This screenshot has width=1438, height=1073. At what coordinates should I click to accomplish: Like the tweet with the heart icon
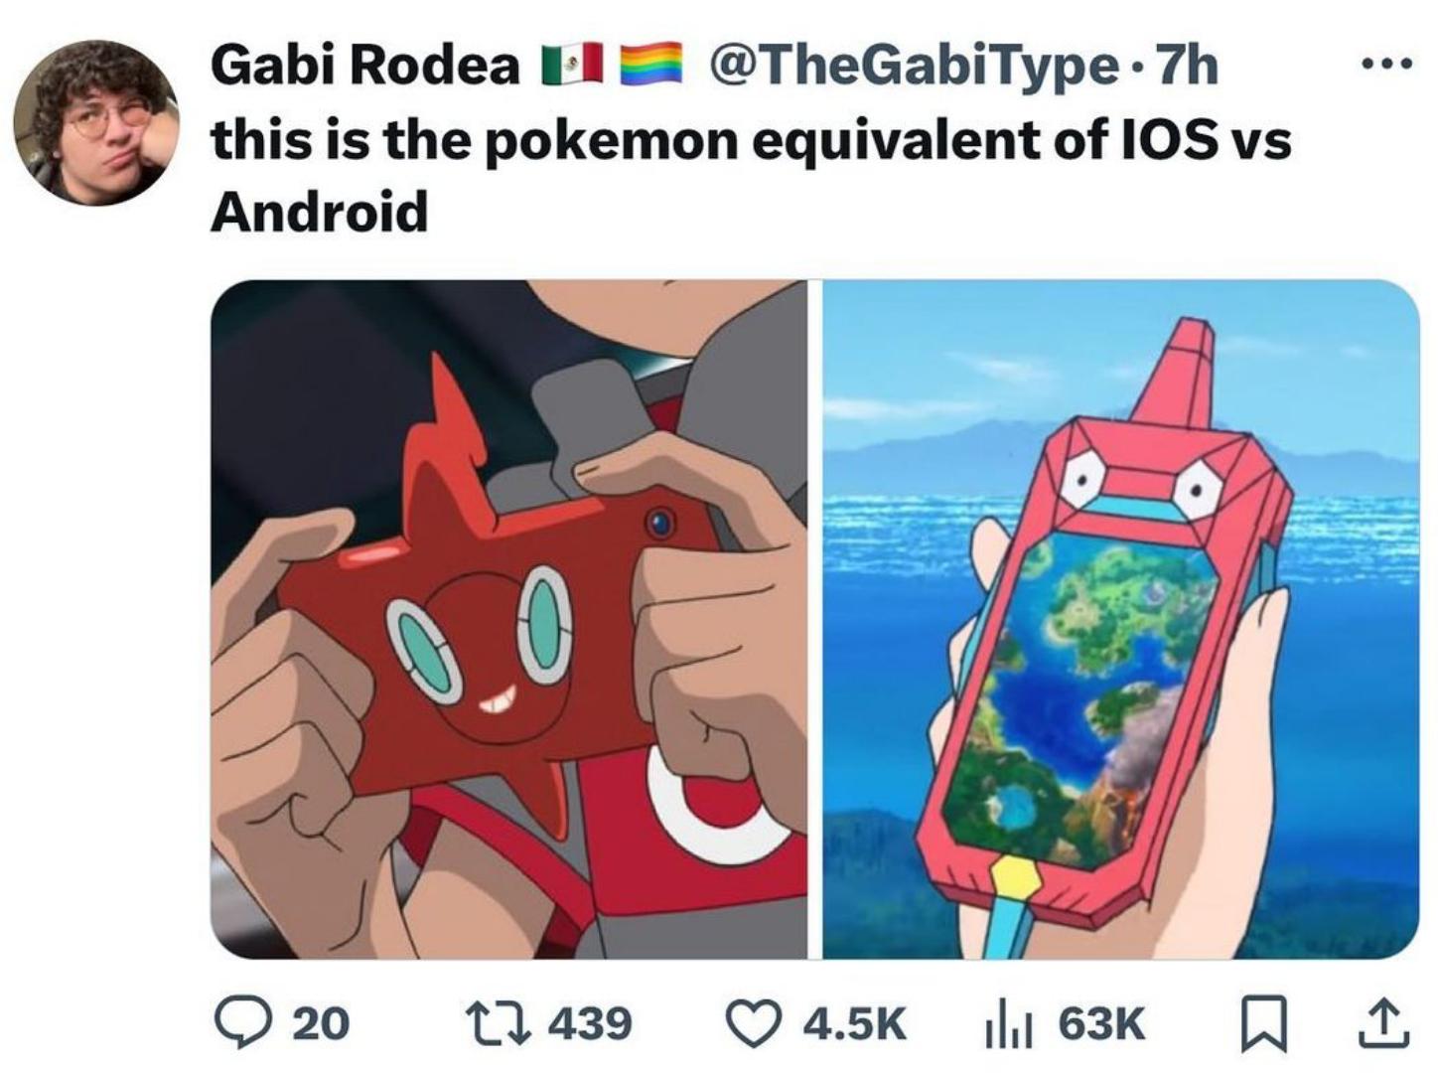tap(754, 1023)
